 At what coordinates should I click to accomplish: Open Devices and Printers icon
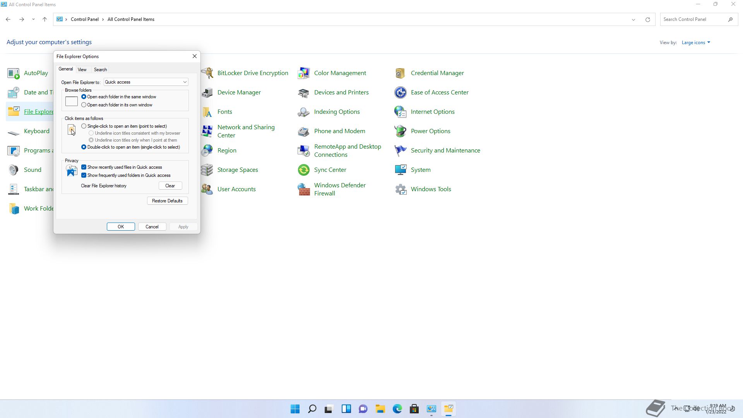click(x=304, y=93)
